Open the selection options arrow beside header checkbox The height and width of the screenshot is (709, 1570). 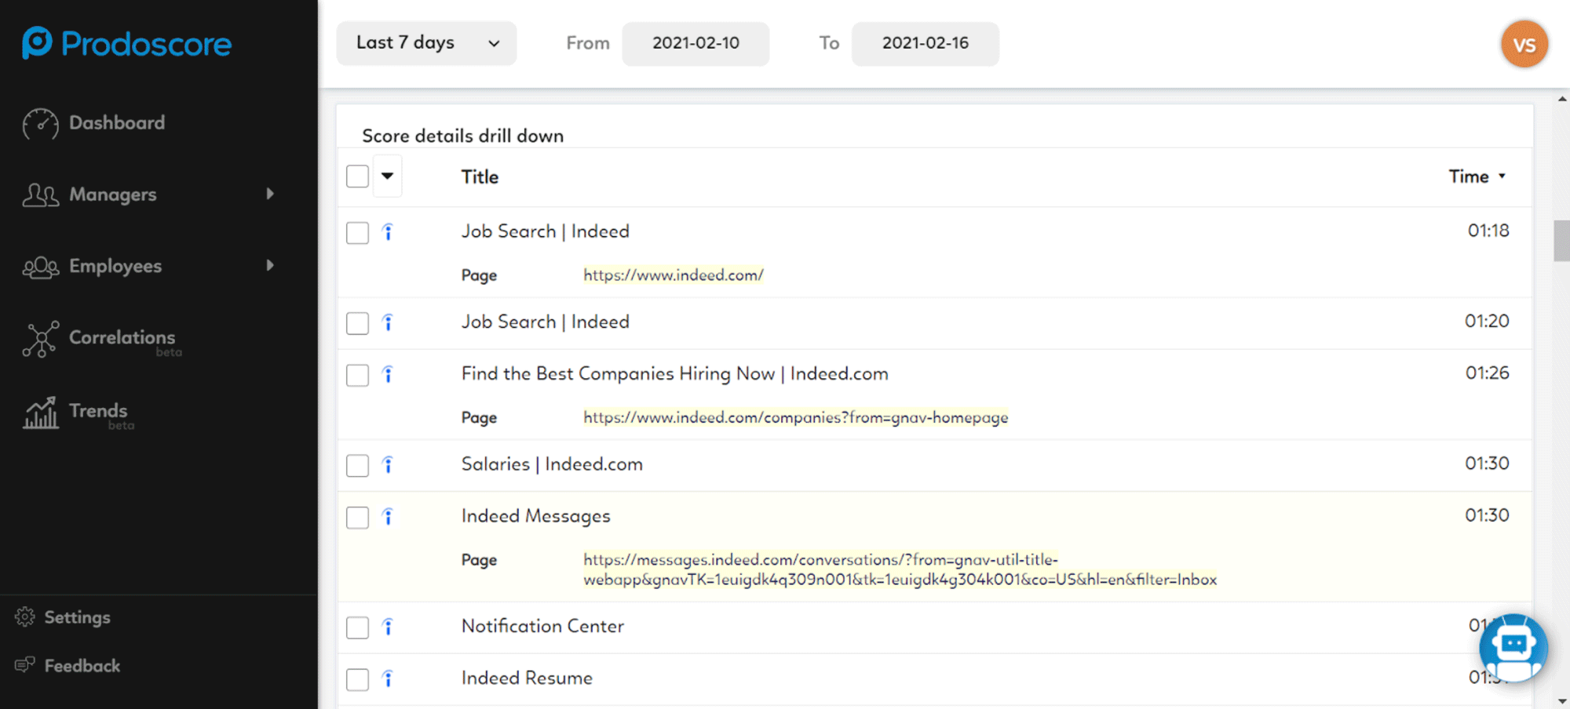point(387,176)
